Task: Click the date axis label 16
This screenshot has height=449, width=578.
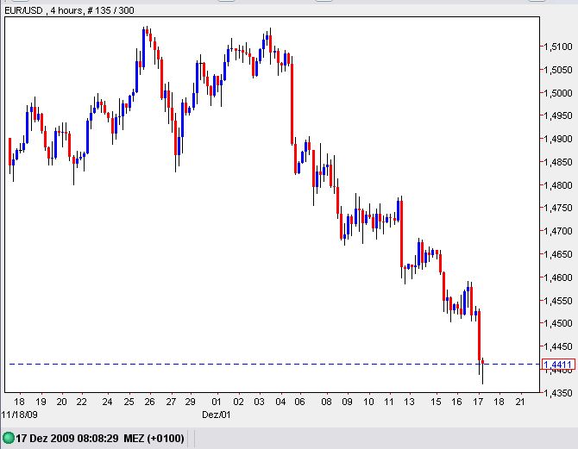Action: [456, 402]
